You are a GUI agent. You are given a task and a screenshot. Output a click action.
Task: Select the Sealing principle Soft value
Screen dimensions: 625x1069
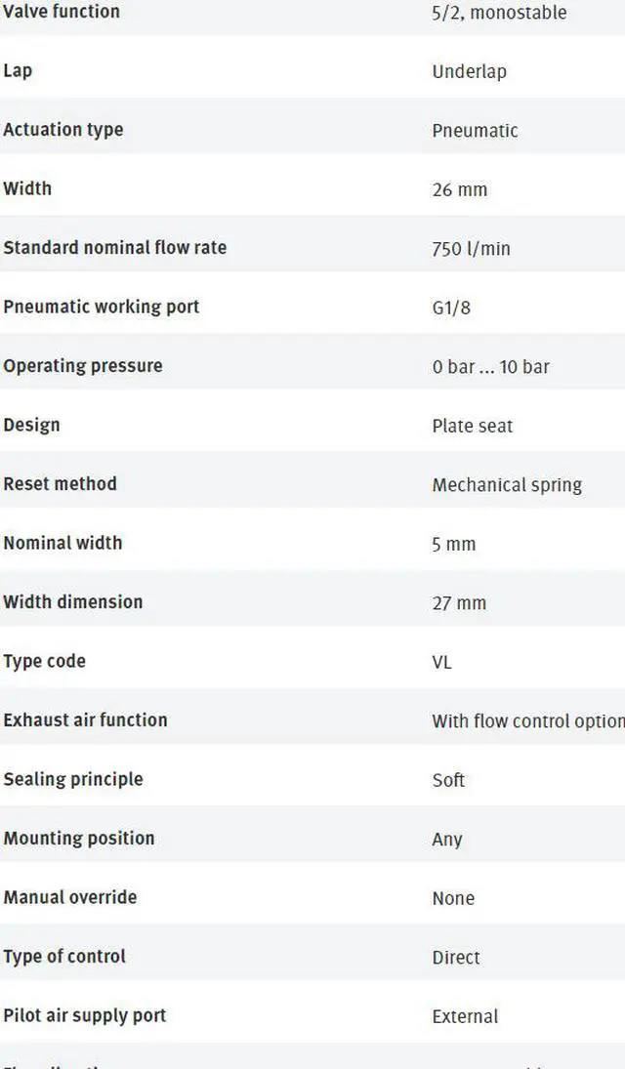pyautogui.click(x=448, y=780)
